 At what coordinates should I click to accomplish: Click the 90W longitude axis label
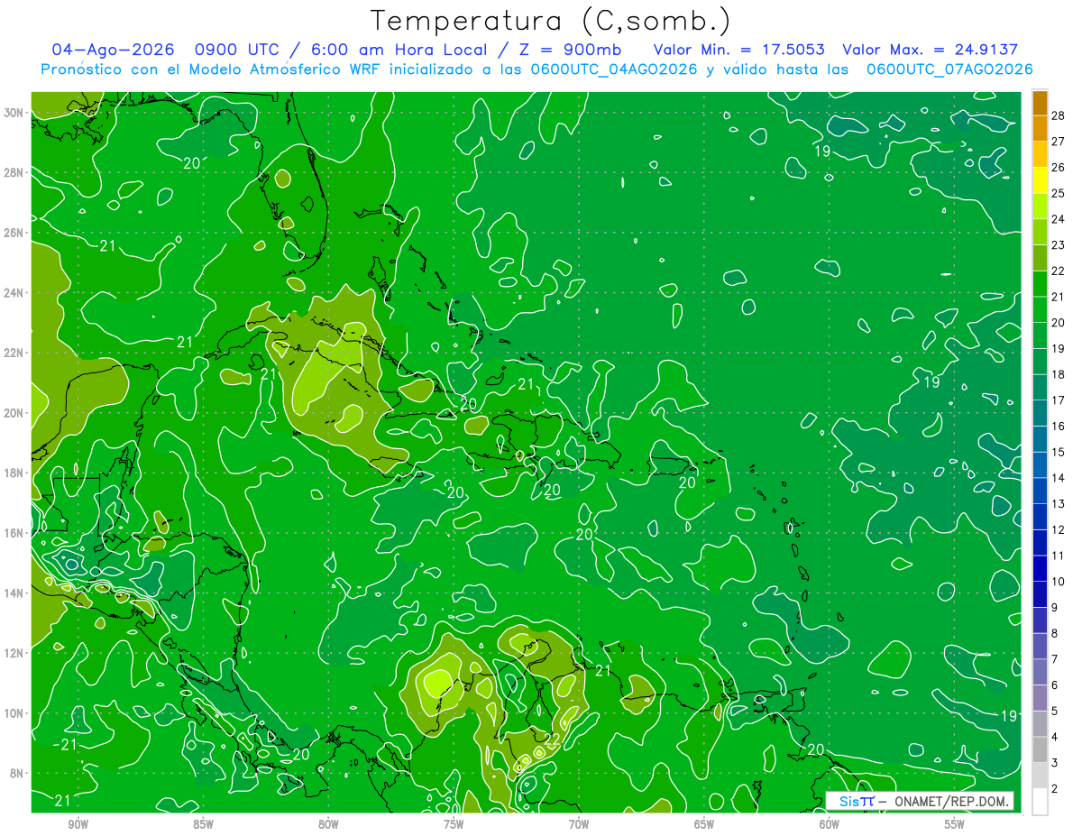(x=78, y=824)
